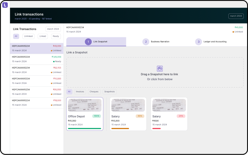Select the ₹45,000 transaction row
The width and height of the screenshot is (248, 155).
click(x=37, y=48)
